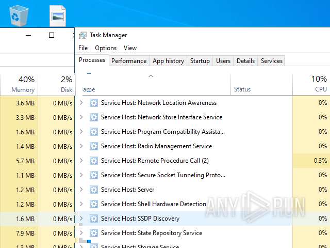Sort by Memory column in back window
Screen dimensions: 330x248
tap(19, 84)
